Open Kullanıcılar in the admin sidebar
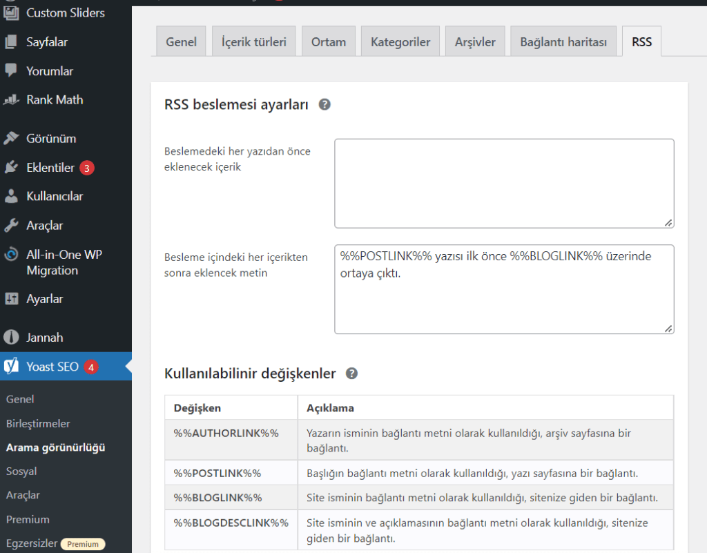The width and height of the screenshot is (707, 553). click(55, 197)
